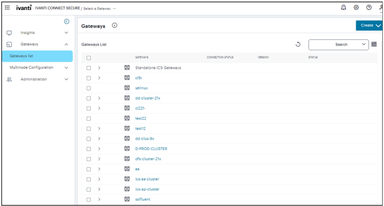384x206 pixels.
Task: Expand the ics-ap-cluster row
Action: (99, 189)
